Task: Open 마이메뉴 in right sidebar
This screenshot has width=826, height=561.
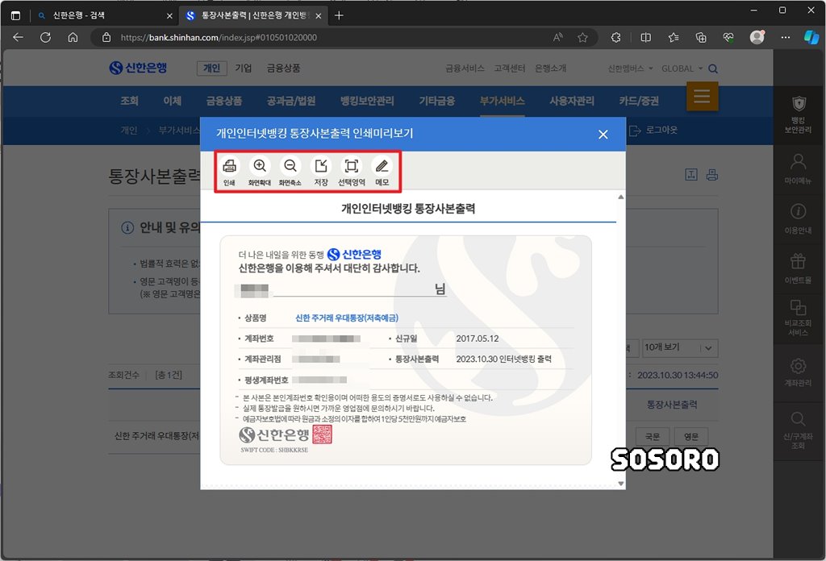Action: (798, 168)
